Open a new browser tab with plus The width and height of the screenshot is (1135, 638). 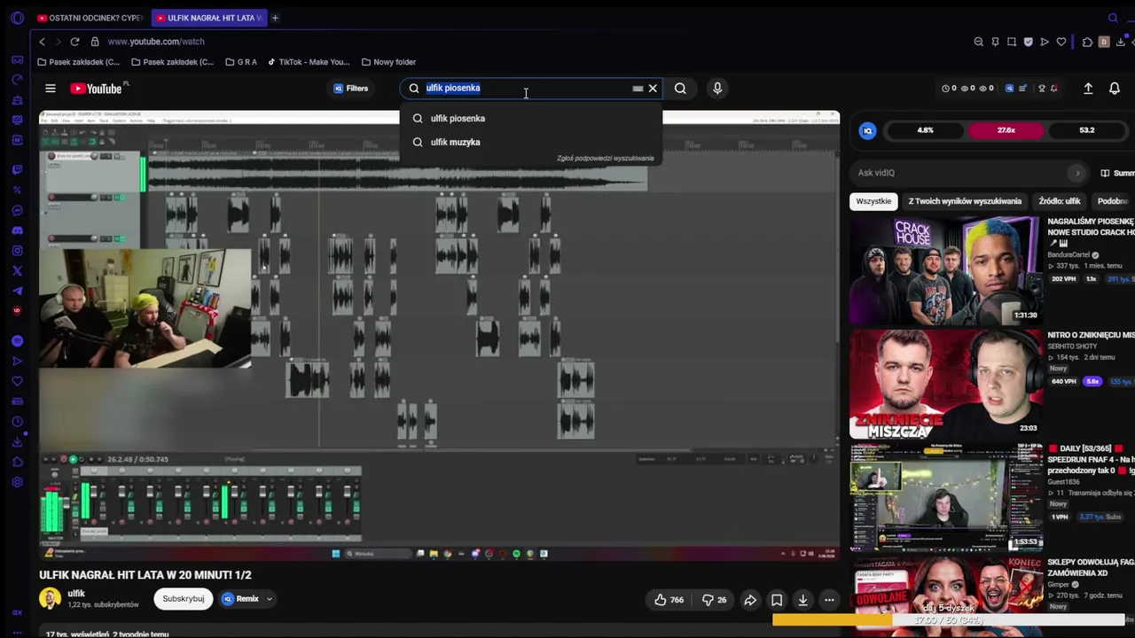click(275, 18)
